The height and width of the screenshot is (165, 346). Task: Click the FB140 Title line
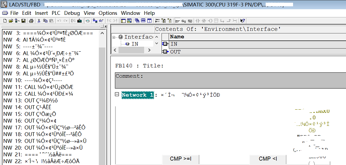(x=140, y=66)
